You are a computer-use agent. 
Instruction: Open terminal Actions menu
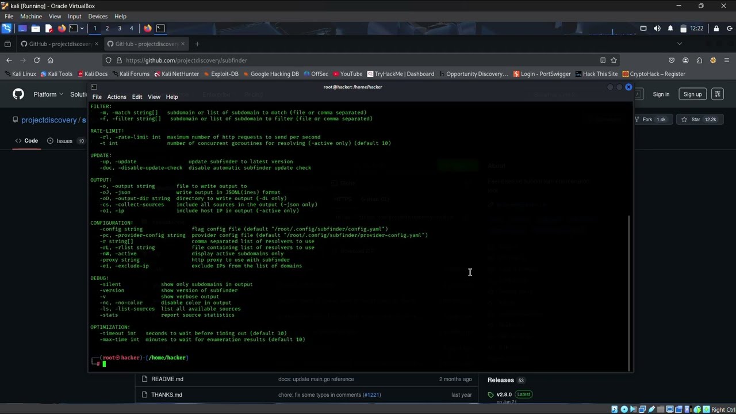(x=116, y=97)
